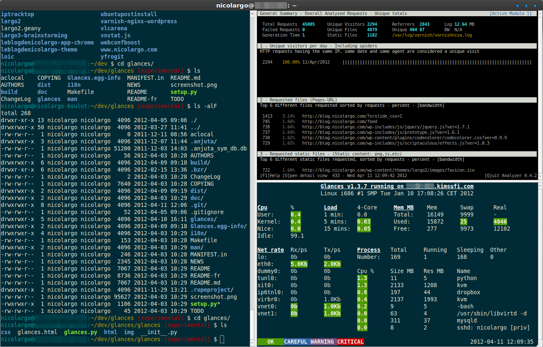This screenshot has width=543, height=347.
Task: Click the blue CAREFUL legend block
Action: pyautogui.click(x=297, y=342)
